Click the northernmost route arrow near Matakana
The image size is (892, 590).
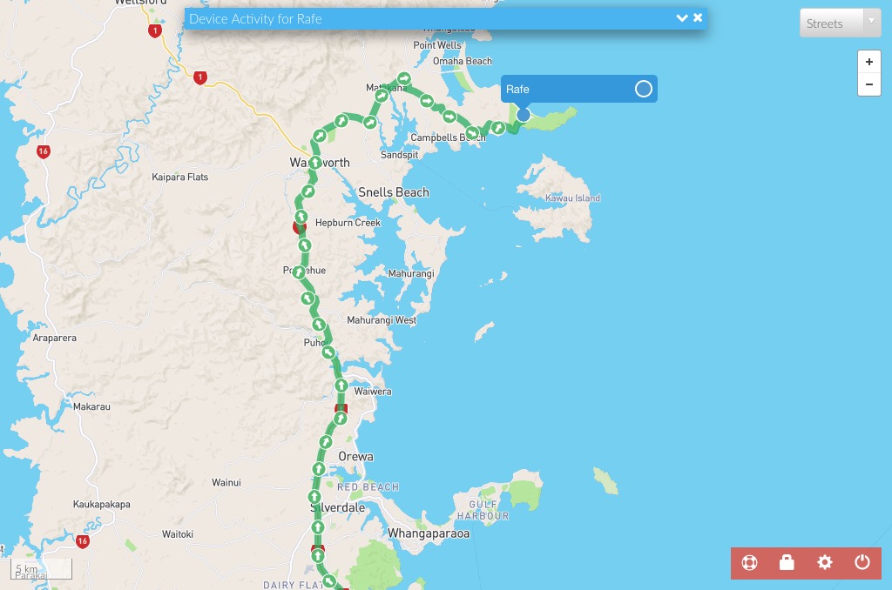(x=404, y=78)
